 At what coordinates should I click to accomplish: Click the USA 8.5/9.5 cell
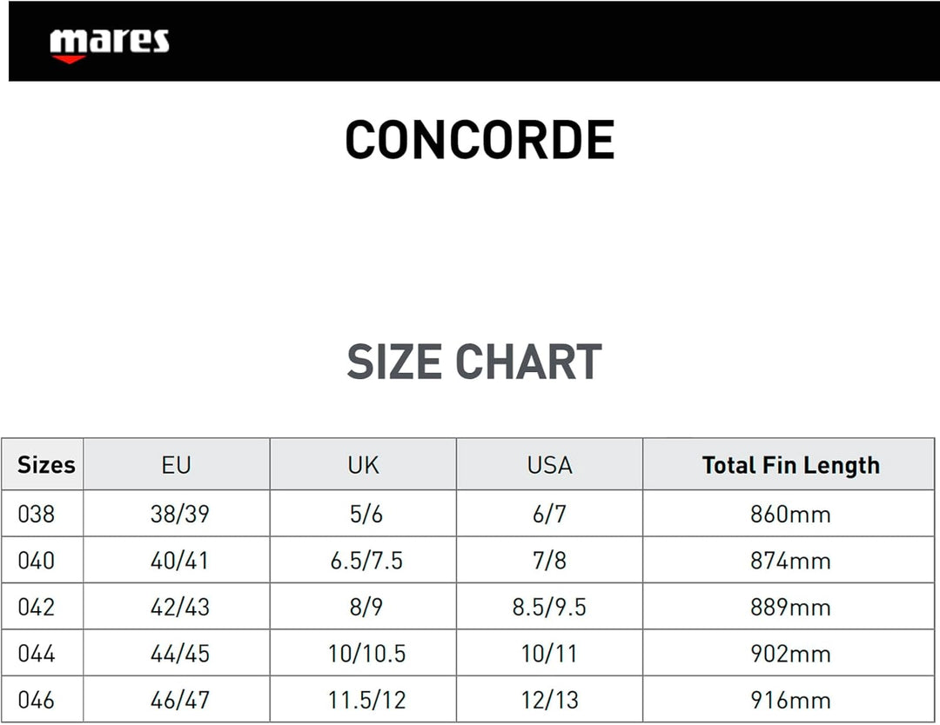(x=549, y=607)
